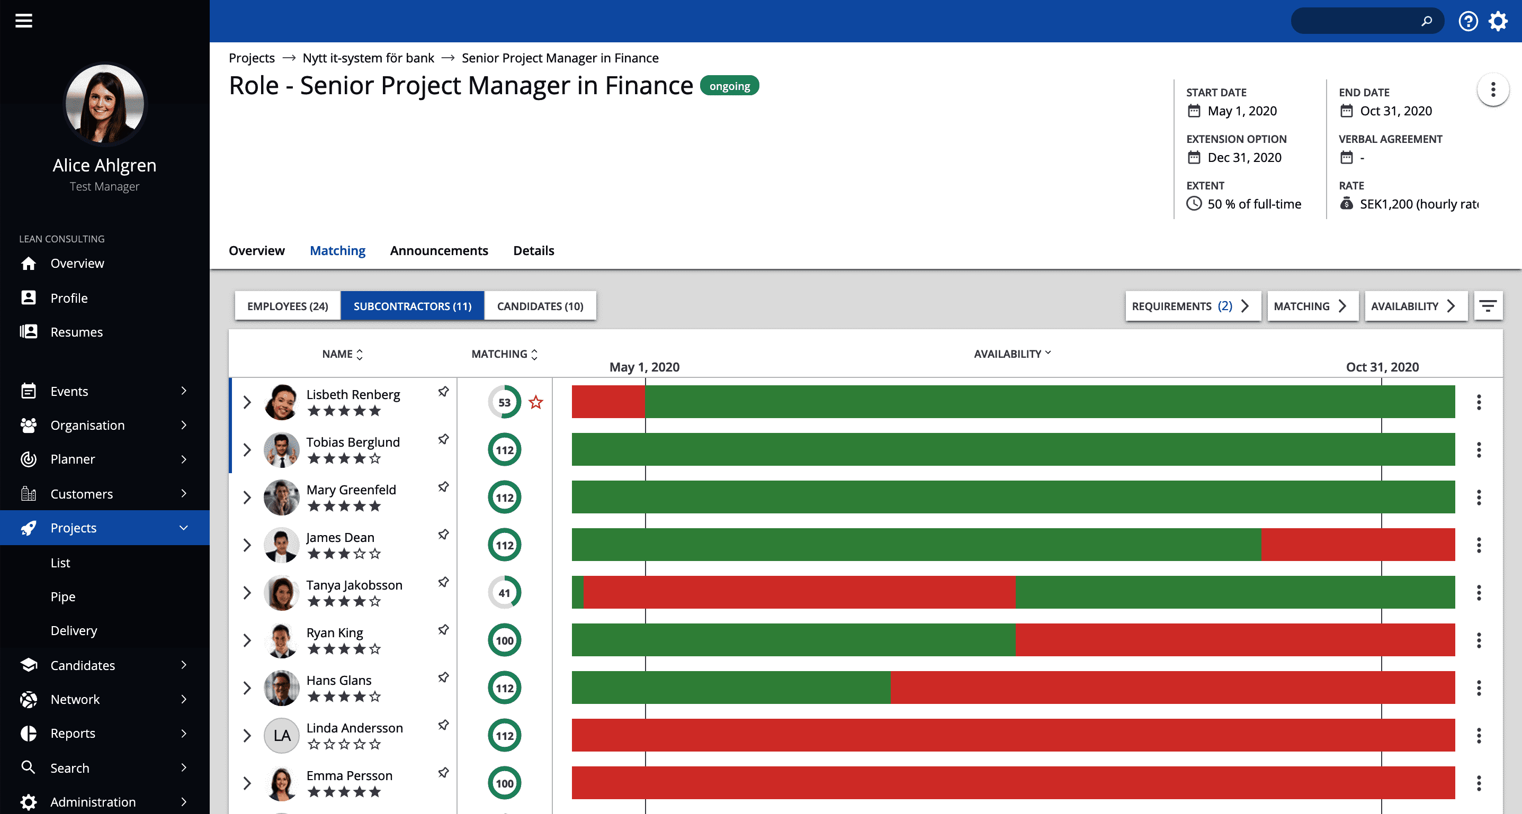Viewport: 1522px width, 814px height.
Task: Open role options three-dot menu
Action: (x=1492, y=90)
